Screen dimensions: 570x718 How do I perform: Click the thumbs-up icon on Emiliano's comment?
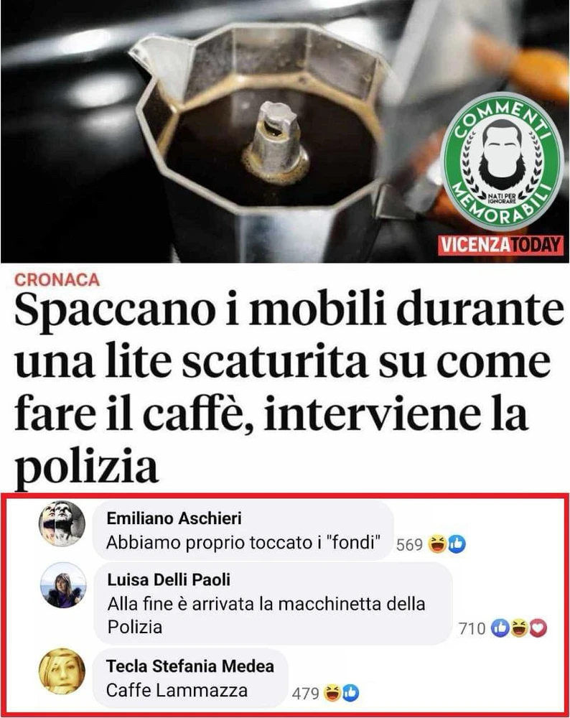(x=456, y=544)
